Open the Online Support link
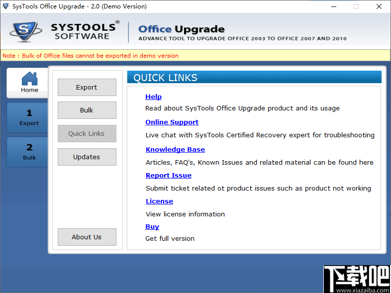The width and height of the screenshot is (391, 293). tap(172, 122)
